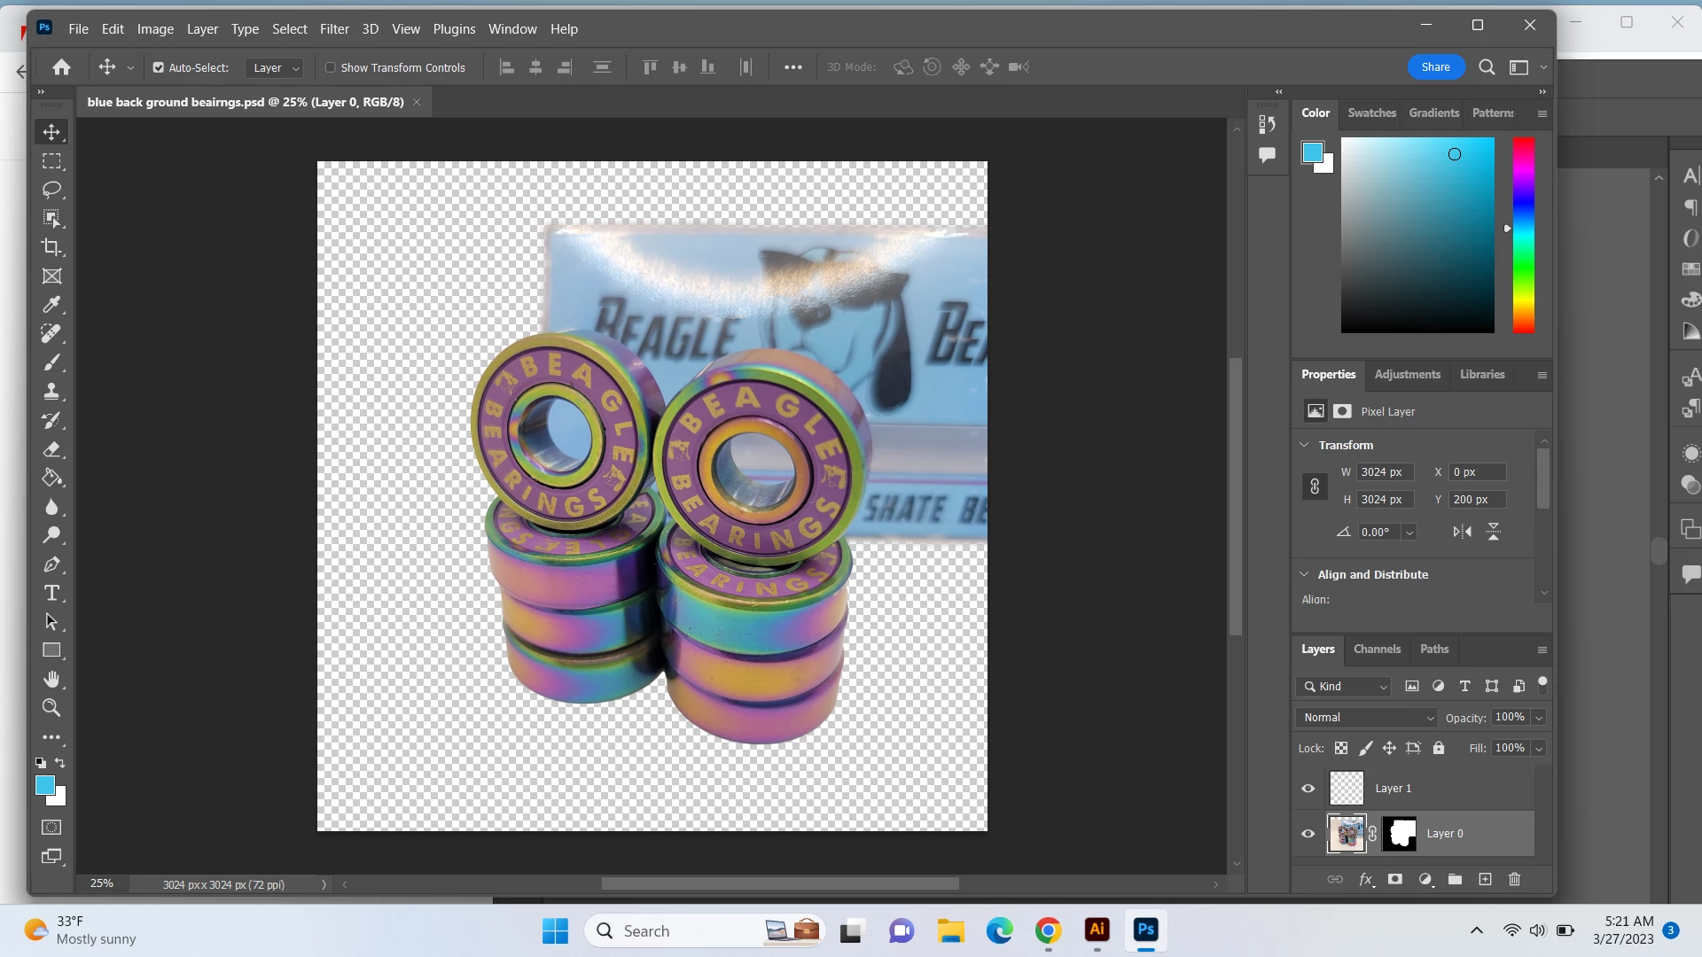Select the Horizontal Type tool
This screenshot has width=1702, height=957.
coord(51,593)
